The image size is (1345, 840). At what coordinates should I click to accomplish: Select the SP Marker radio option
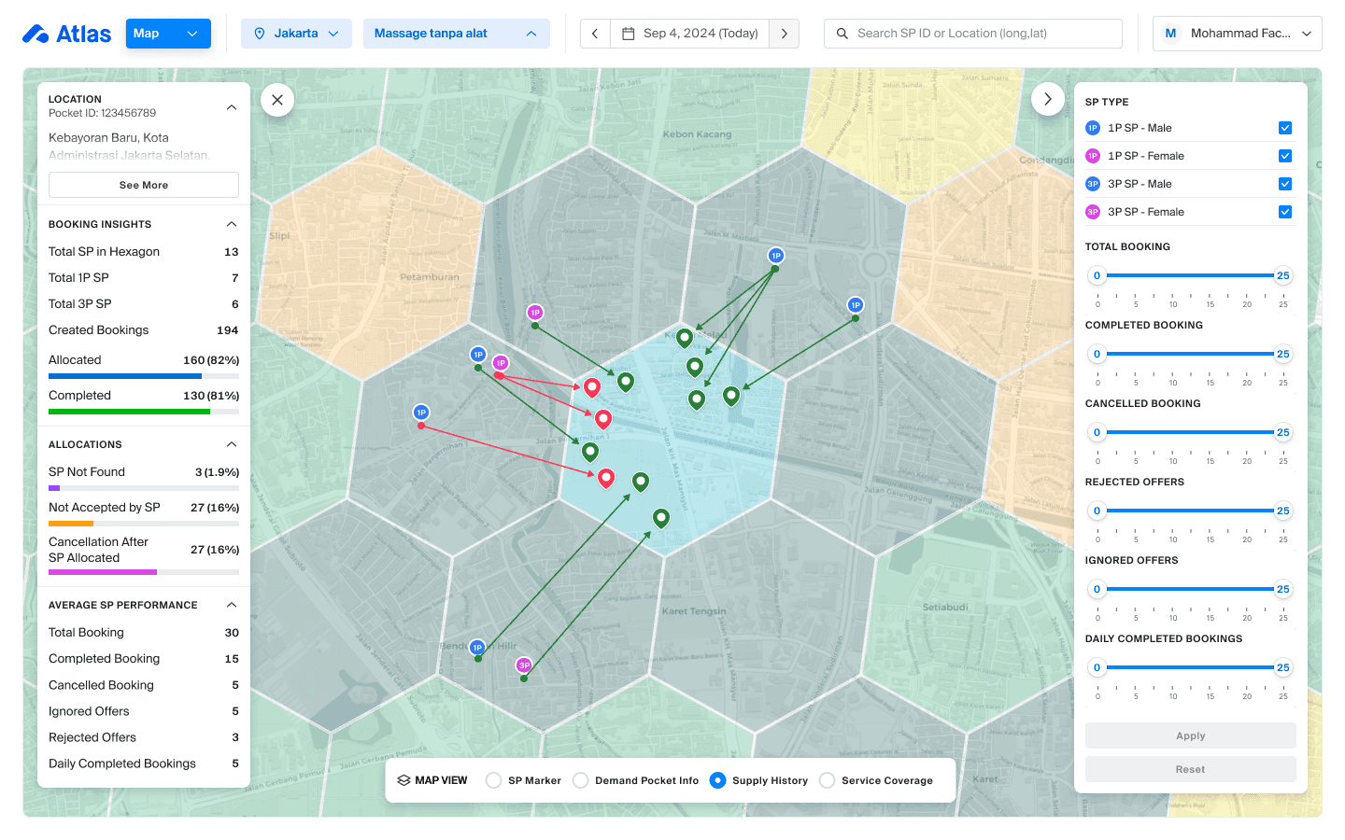494,780
